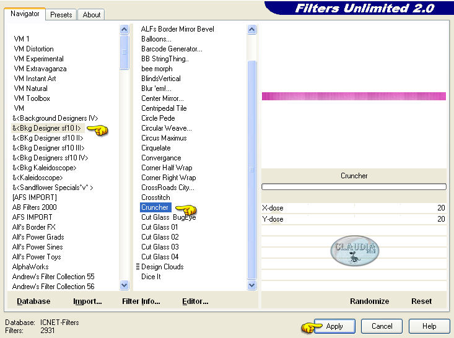
Task: Select the VM Distortion category
Action: point(33,49)
